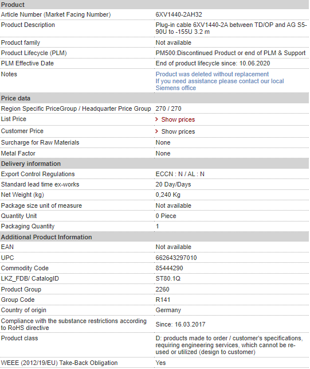Image resolution: width=310 pixels, height=369 pixels.
Task: Click the Customer Price 'Show prices' link
Action: (x=178, y=131)
